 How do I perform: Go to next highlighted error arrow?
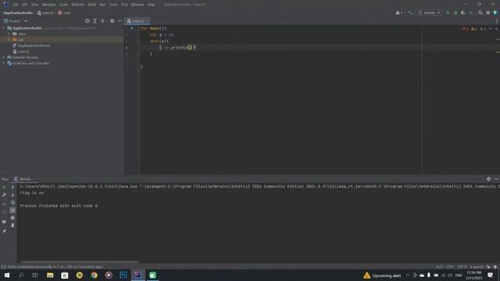[496, 29]
